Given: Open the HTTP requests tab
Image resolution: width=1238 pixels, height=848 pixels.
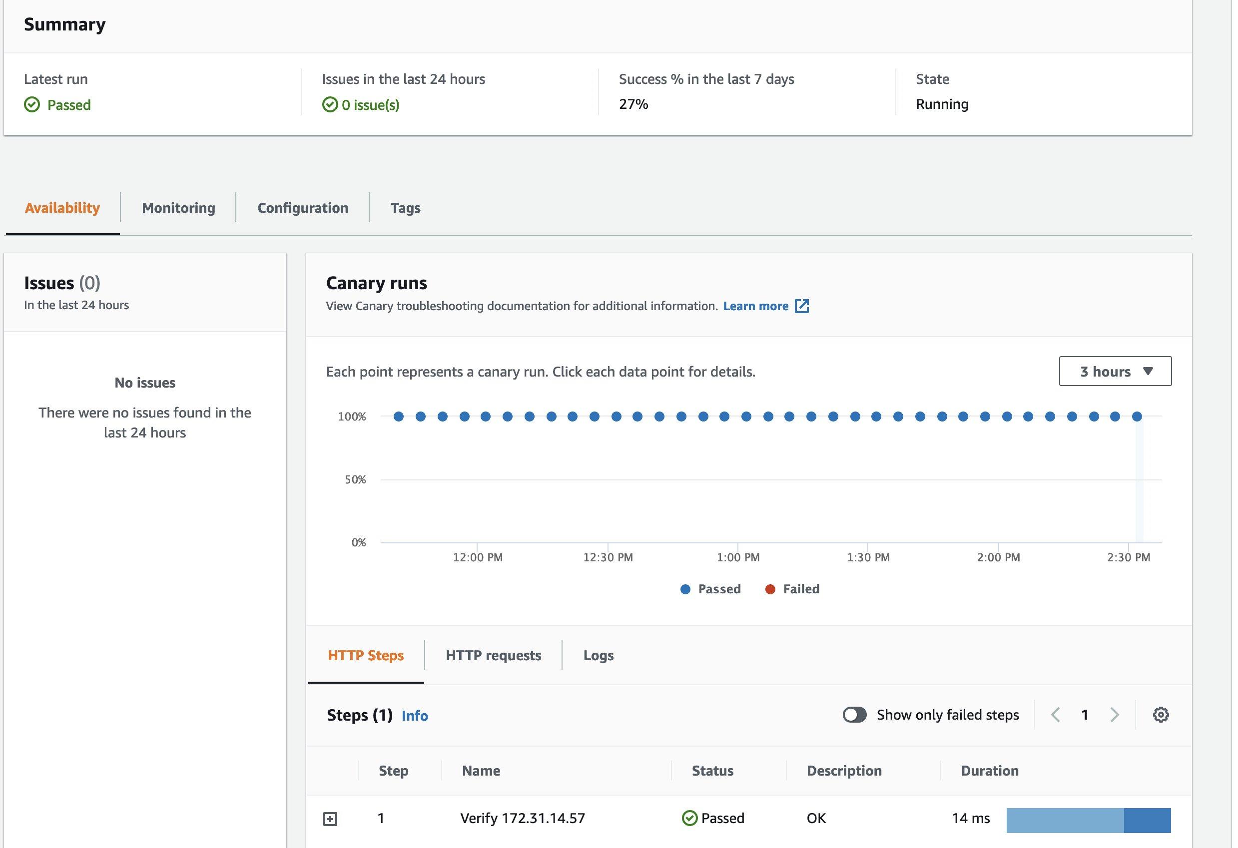Looking at the screenshot, I should tap(493, 655).
